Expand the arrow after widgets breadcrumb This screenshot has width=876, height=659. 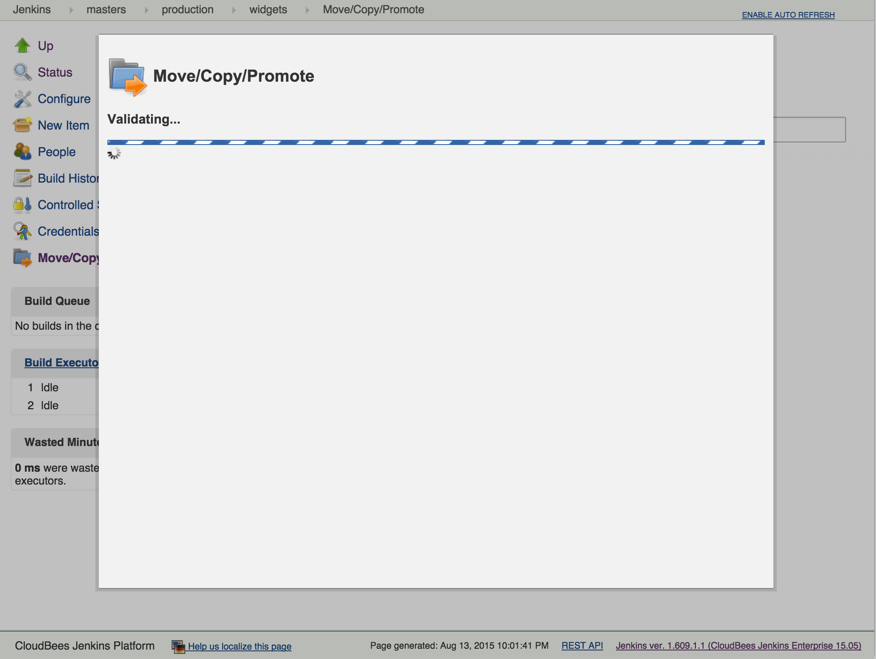307,10
